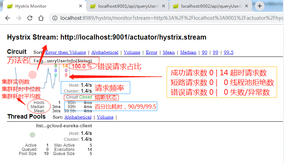Close the Hystrix Monitor tab
This screenshot has width=284, height=163.
[x=81, y=6]
